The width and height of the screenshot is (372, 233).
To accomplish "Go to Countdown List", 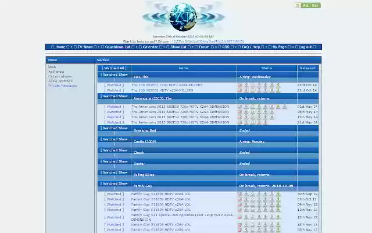I will pos(117,47).
